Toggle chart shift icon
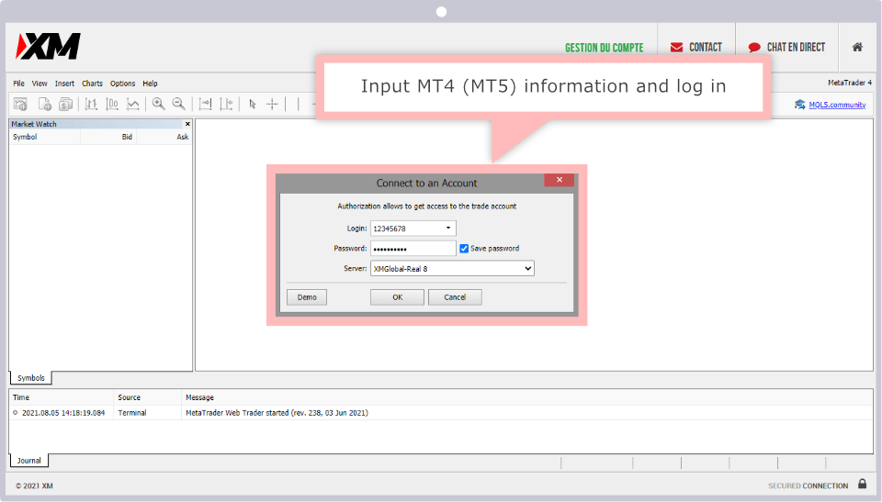 point(226,104)
